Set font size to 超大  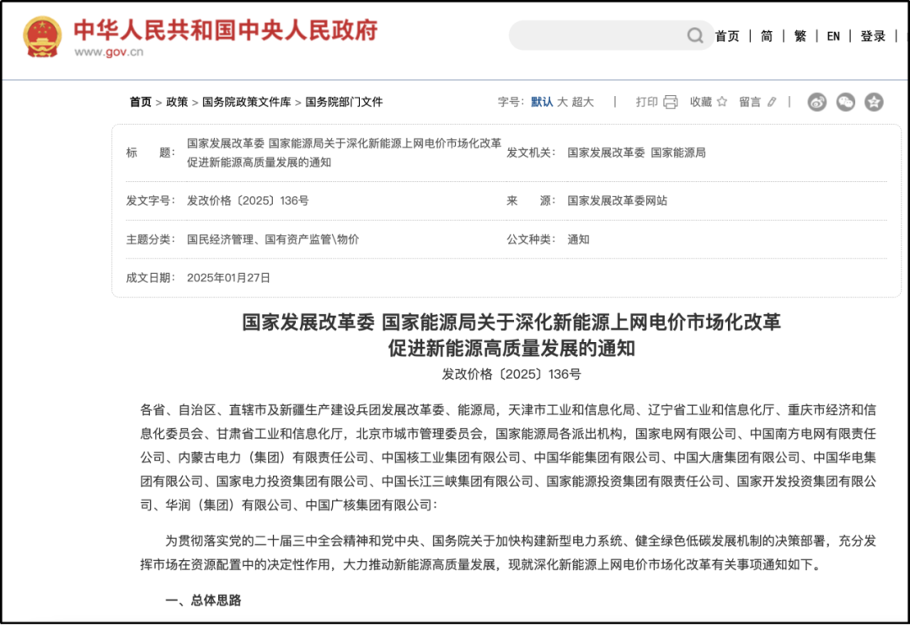coord(583,102)
